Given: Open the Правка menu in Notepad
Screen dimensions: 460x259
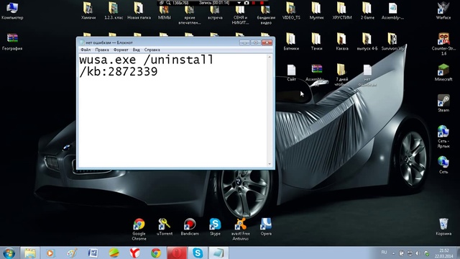Looking at the screenshot, I should pos(102,50).
